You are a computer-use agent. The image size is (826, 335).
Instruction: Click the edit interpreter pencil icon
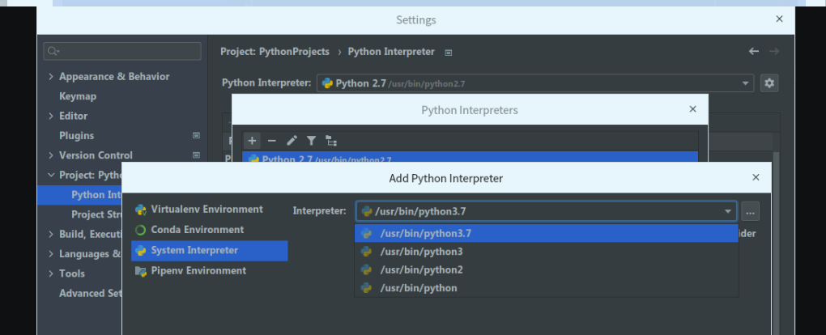[x=292, y=141]
